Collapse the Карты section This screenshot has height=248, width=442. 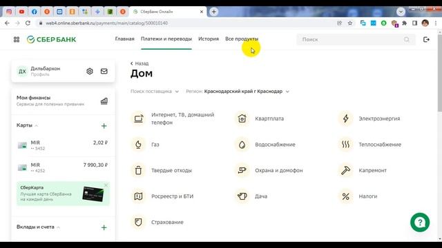27,125
